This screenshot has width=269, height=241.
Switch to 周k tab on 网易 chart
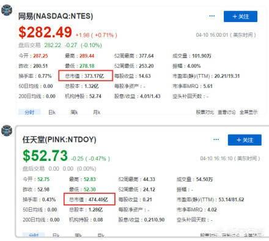tap(74, 112)
